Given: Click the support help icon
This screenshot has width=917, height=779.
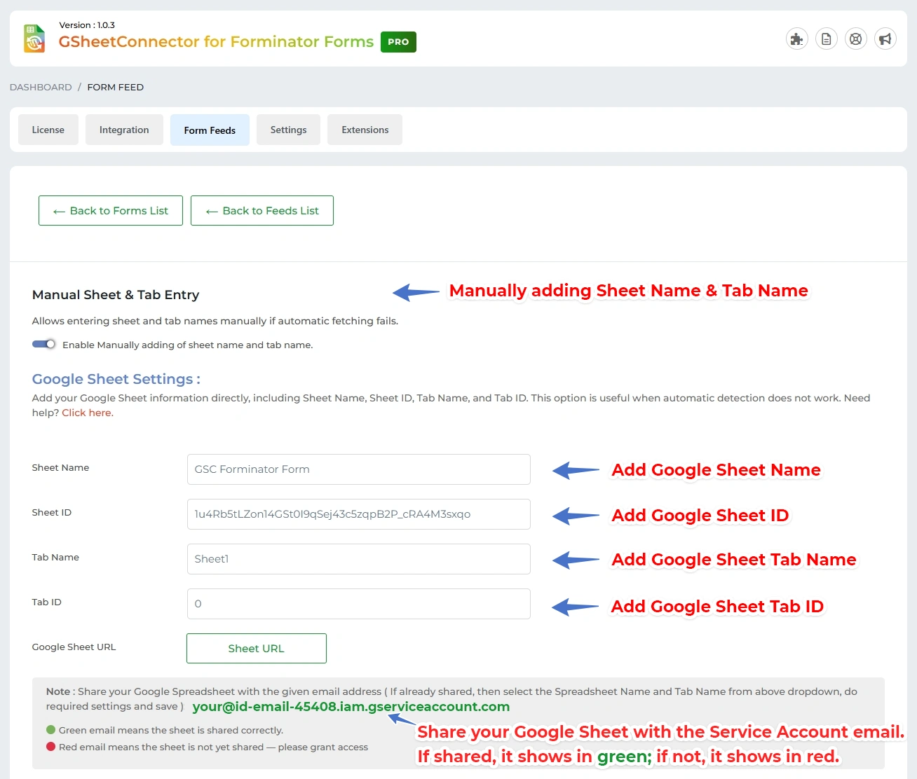Looking at the screenshot, I should 855,39.
